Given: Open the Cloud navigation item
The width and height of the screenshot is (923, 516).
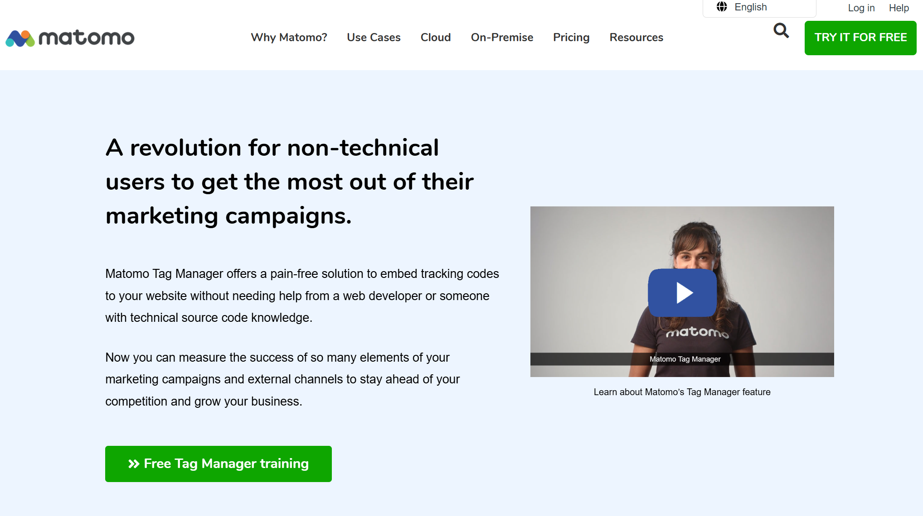Looking at the screenshot, I should click(x=436, y=38).
